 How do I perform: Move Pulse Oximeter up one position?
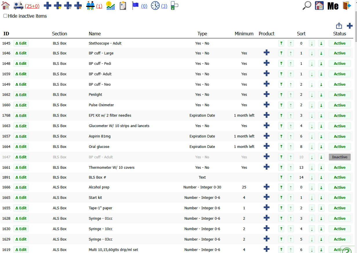click(291, 105)
